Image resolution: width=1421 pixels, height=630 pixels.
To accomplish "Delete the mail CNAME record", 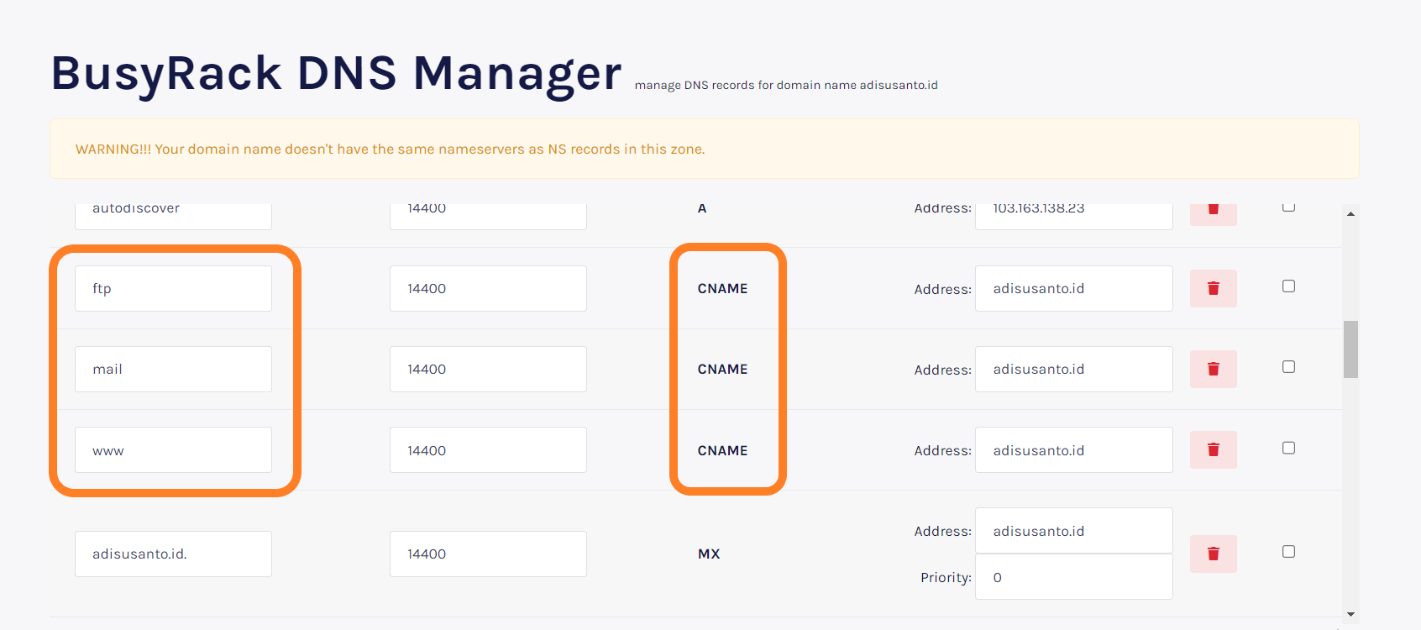I will 1213,369.
